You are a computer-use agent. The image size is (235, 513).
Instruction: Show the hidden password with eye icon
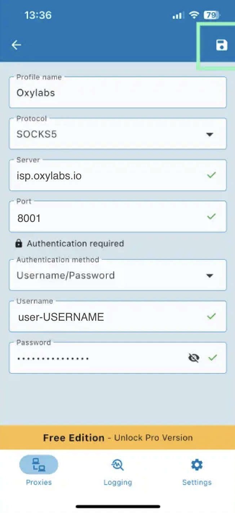(x=194, y=358)
